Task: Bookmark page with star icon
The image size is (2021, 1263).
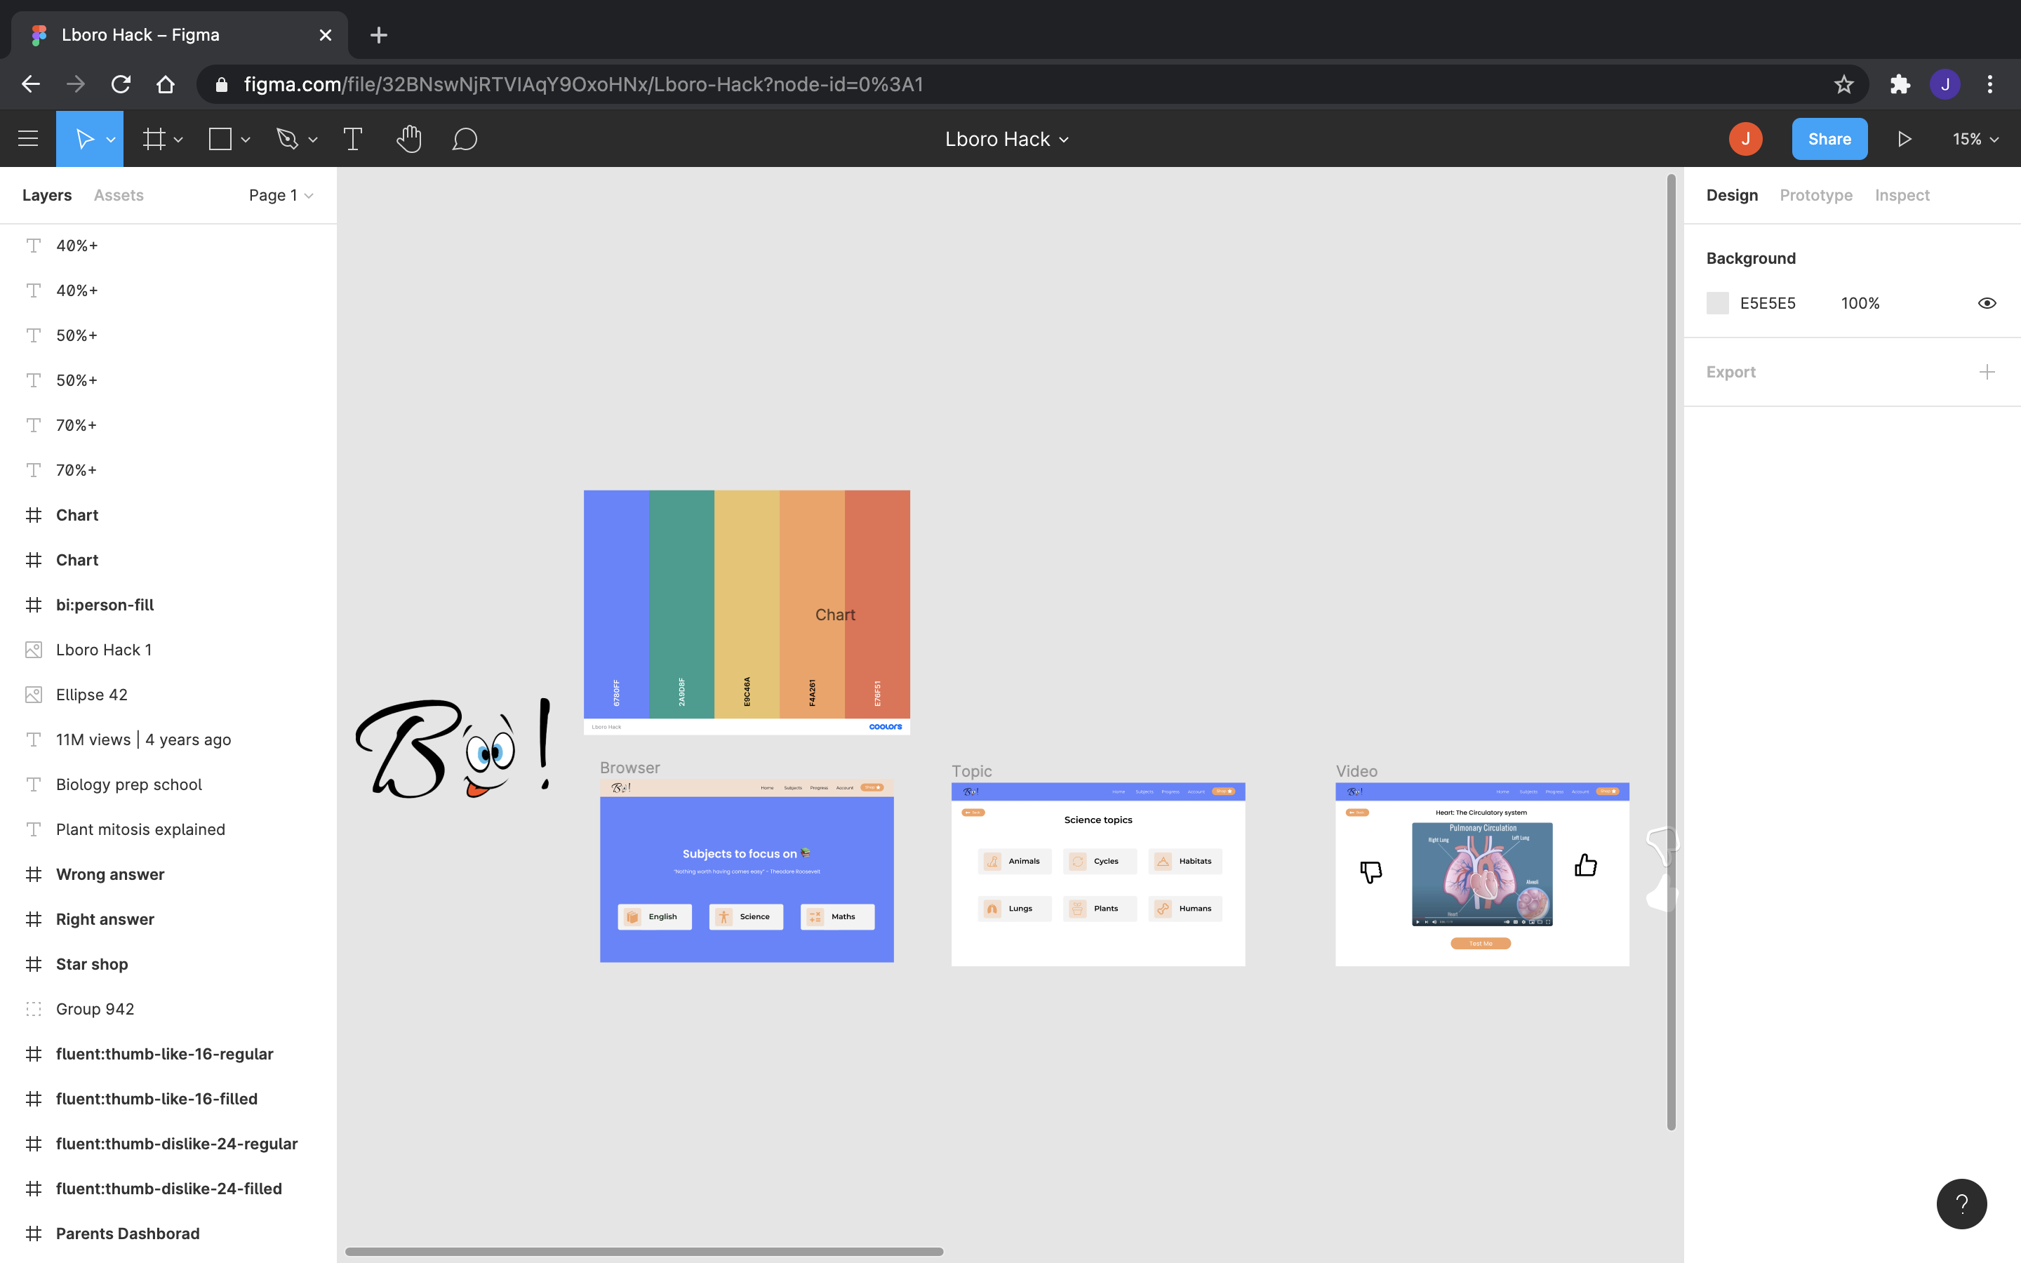Action: tap(1843, 84)
